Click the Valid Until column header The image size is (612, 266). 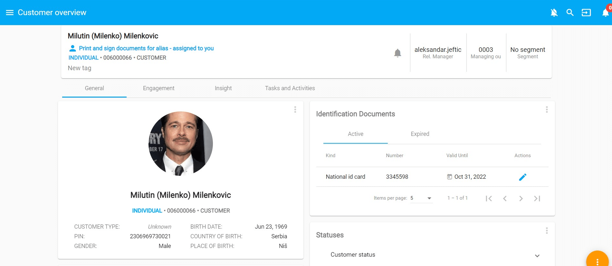coord(457,156)
